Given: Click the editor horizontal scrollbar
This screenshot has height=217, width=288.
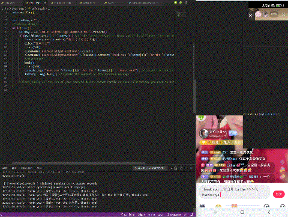Looking at the screenshot, I should point(79,163).
